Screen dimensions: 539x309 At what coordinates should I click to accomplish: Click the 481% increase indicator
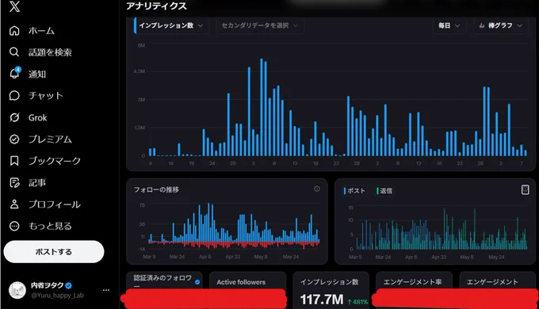point(357,302)
